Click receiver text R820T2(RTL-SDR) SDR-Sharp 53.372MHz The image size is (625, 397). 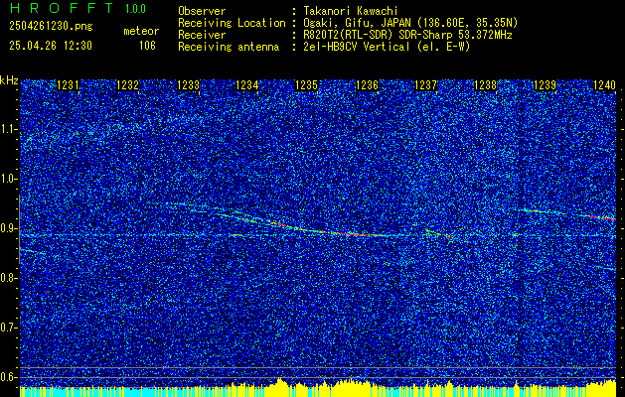coord(407,35)
